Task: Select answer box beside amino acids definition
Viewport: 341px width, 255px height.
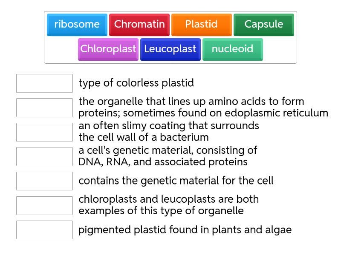Action: click(44, 108)
